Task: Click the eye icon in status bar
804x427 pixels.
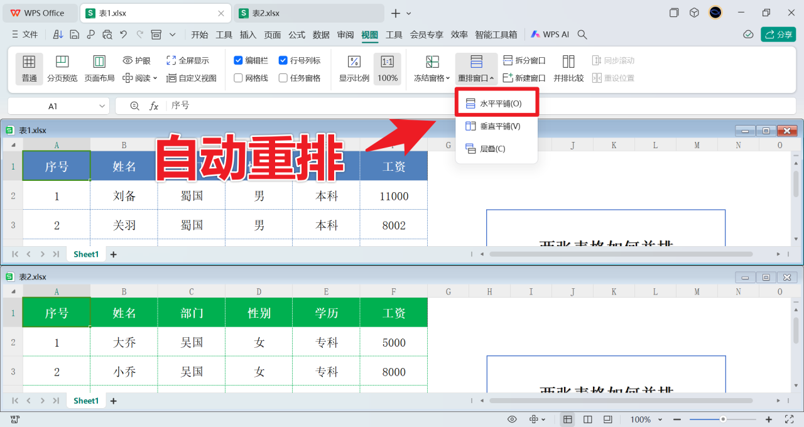Action: (x=512, y=419)
